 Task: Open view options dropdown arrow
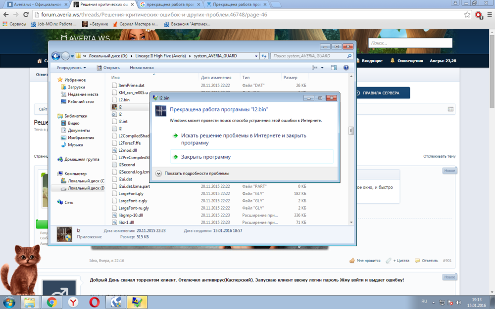[x=322, y=68]
